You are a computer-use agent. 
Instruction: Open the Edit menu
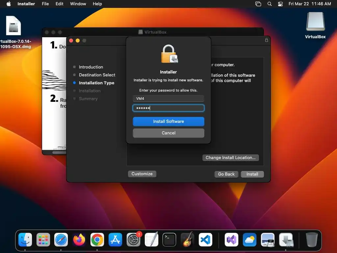[59, 4]
